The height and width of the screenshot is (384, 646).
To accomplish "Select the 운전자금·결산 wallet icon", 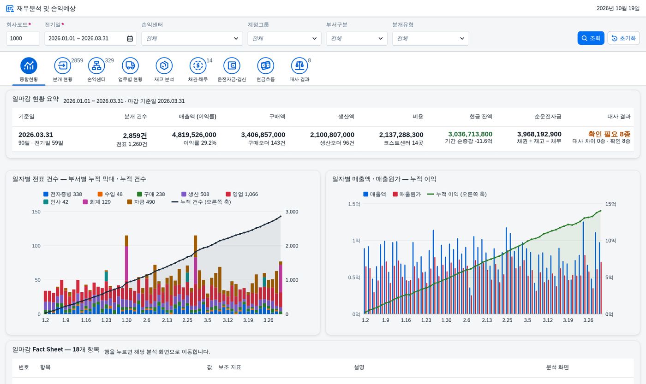I will pos(232,66).
